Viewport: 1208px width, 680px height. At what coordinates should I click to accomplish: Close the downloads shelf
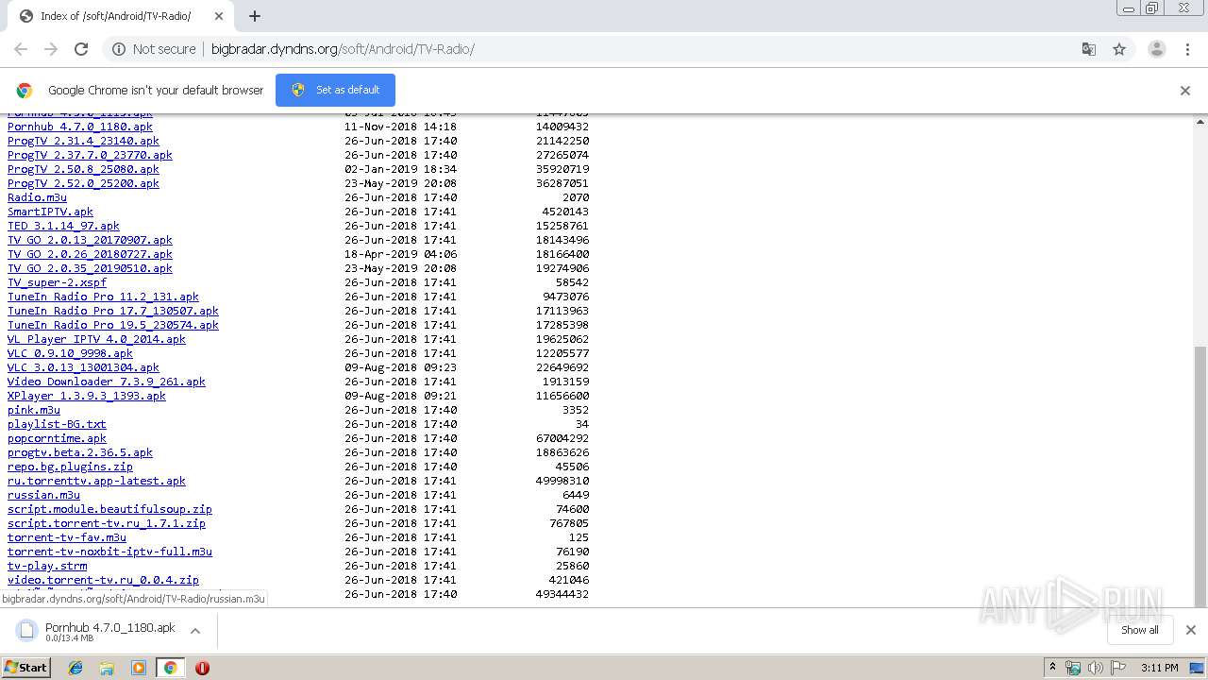coord(1191,630)
